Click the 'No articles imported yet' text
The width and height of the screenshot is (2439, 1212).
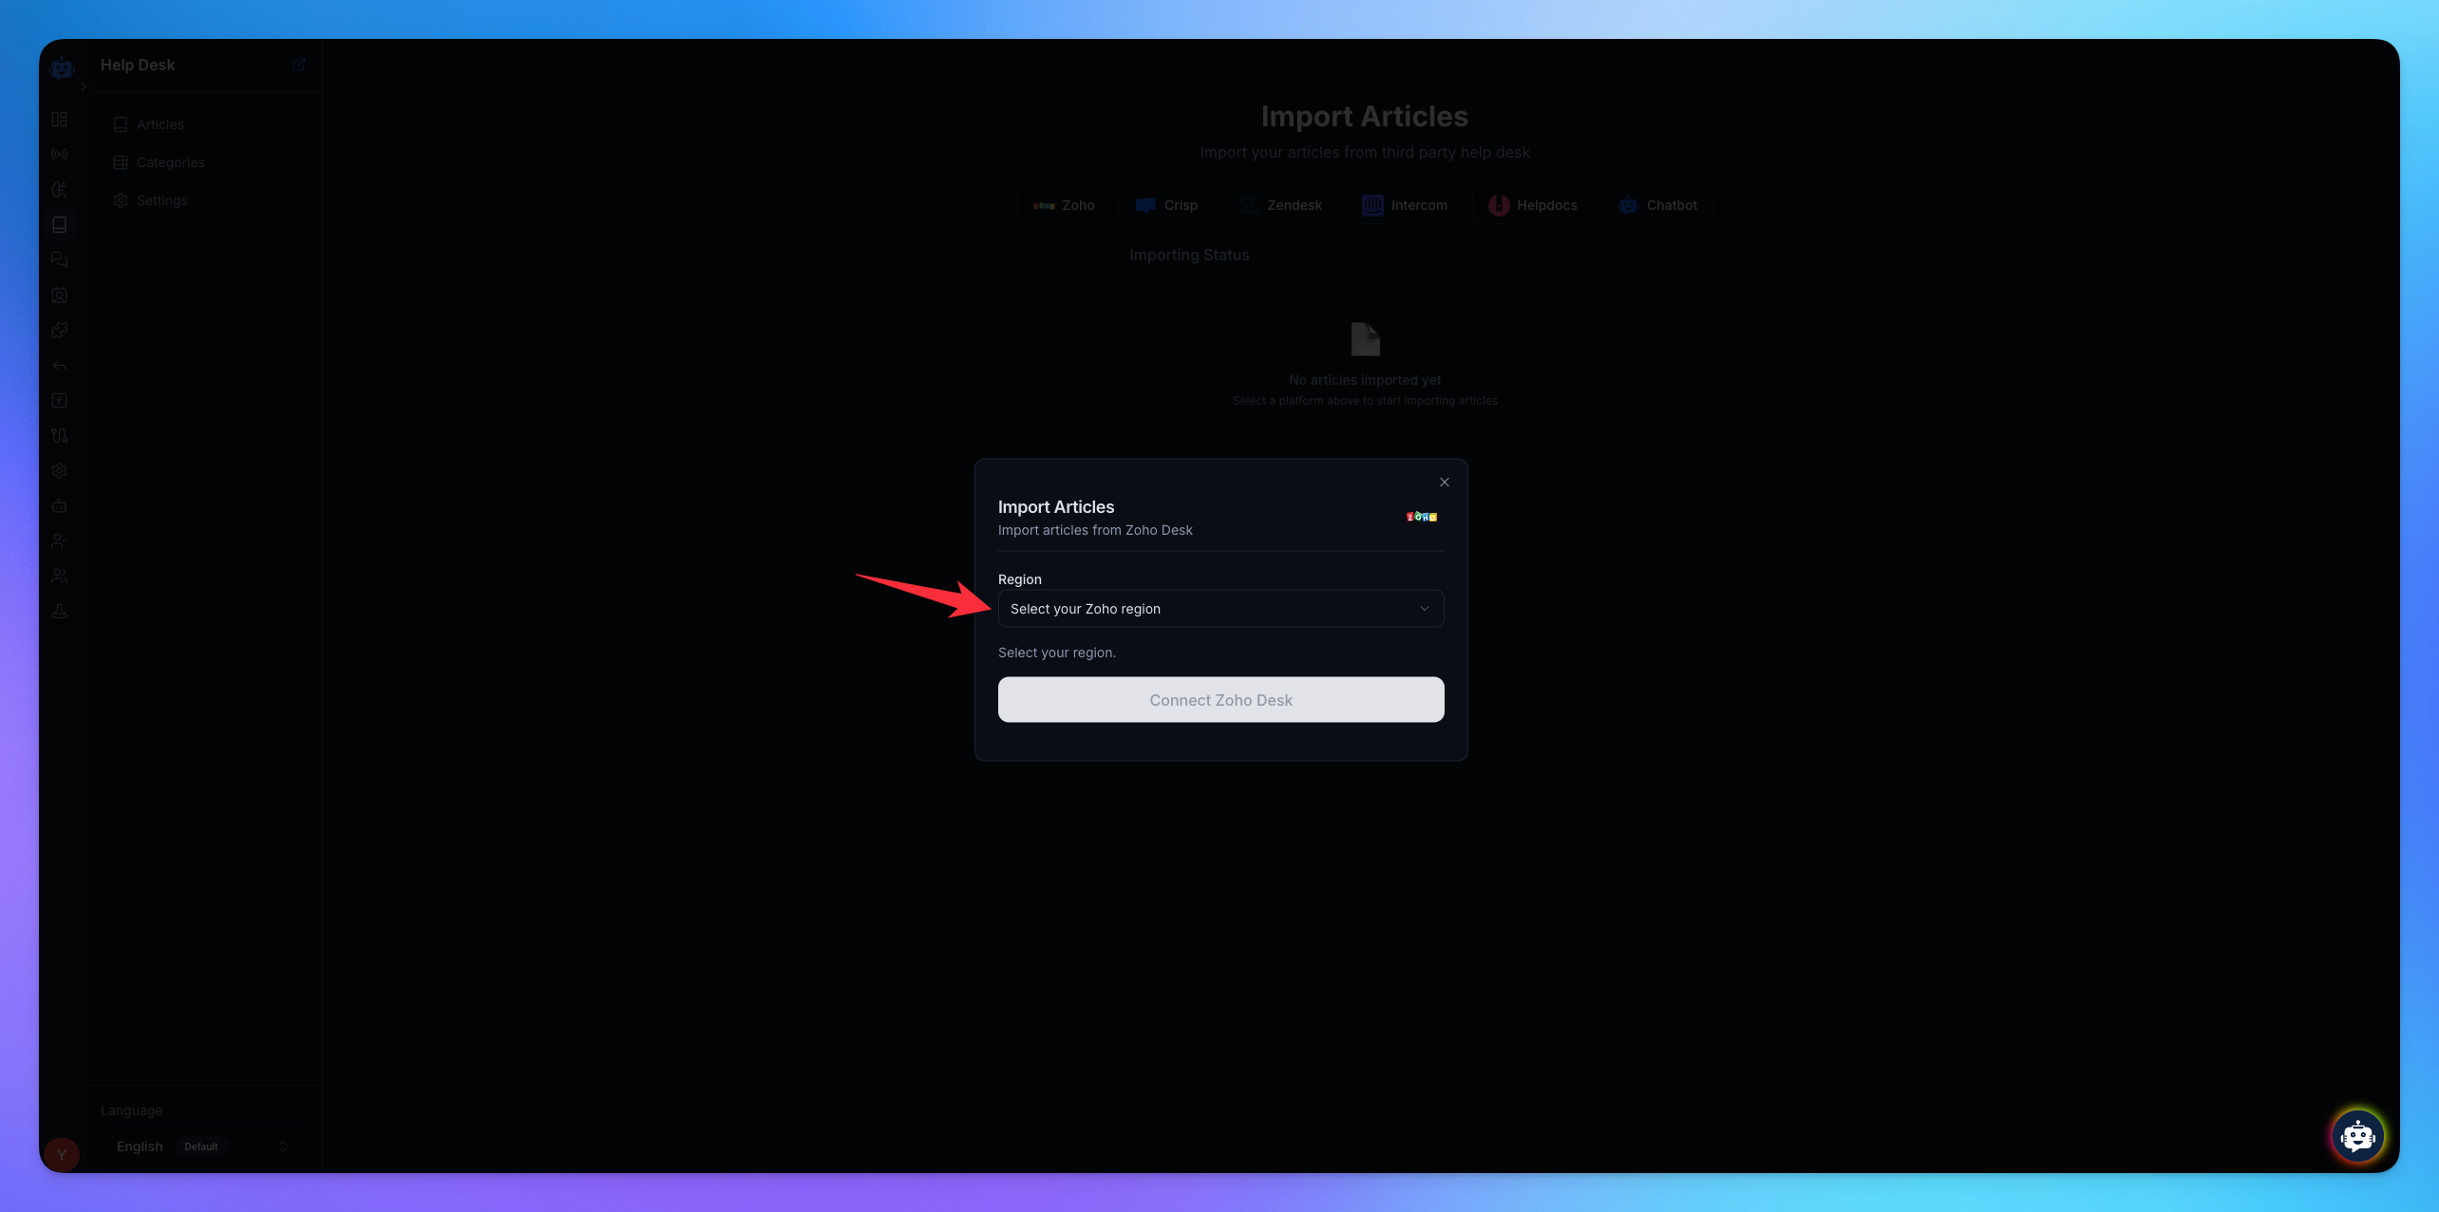(x=1365, y=380)
